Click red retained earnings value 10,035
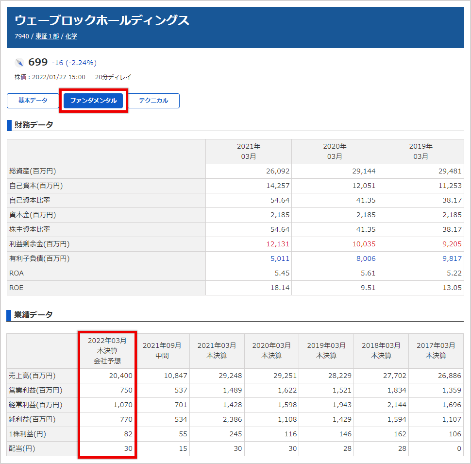Image resolution: width=471 pixels, height=464 pixels. coord(364,244)
